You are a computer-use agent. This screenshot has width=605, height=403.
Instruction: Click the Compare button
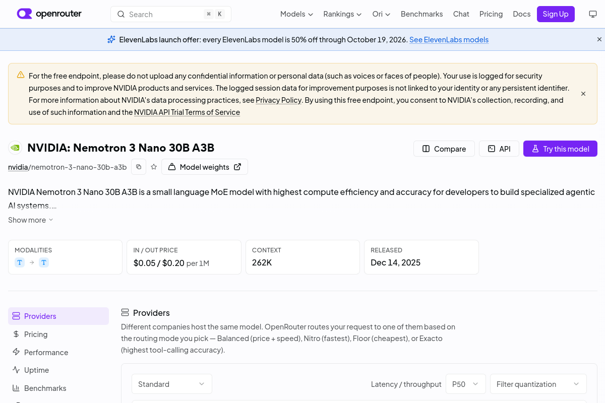444,149
